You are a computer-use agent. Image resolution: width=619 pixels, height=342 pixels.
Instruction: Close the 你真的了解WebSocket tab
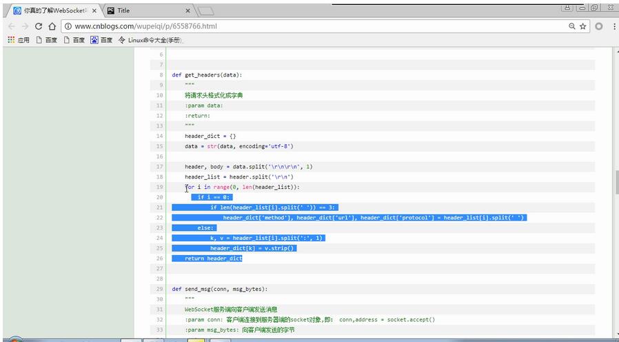[93, 11]
